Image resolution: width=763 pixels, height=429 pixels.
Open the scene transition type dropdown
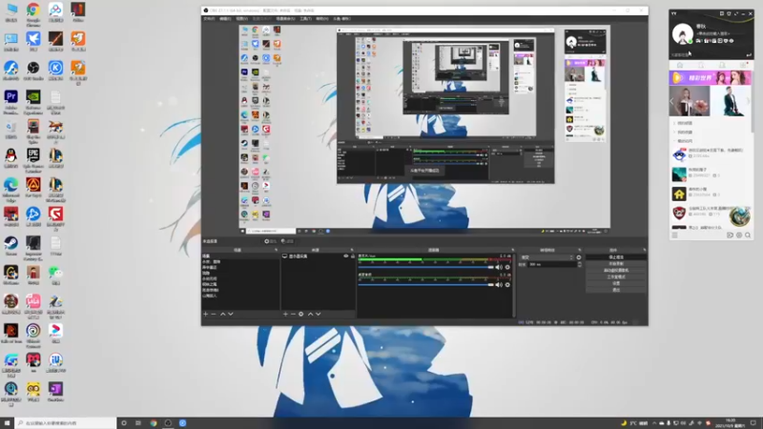pos(546,257)
